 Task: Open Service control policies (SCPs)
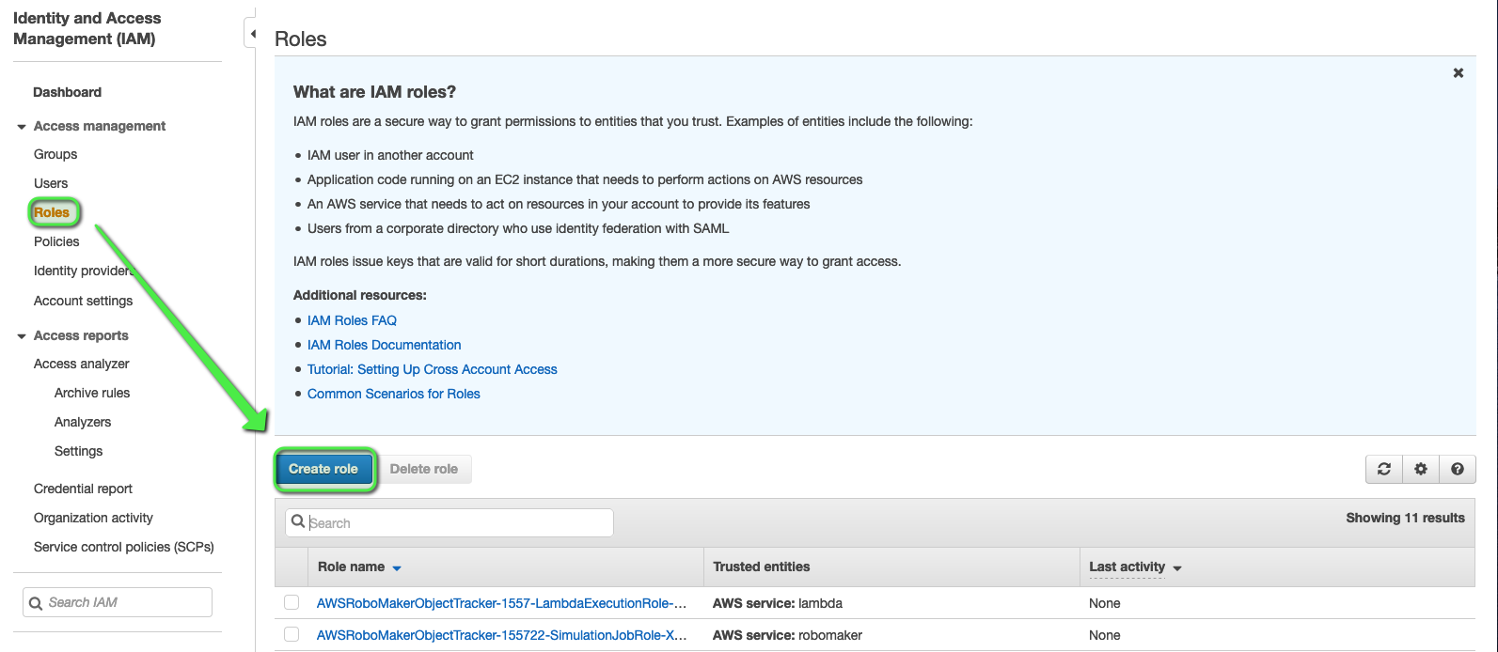(x=124, y=547)
